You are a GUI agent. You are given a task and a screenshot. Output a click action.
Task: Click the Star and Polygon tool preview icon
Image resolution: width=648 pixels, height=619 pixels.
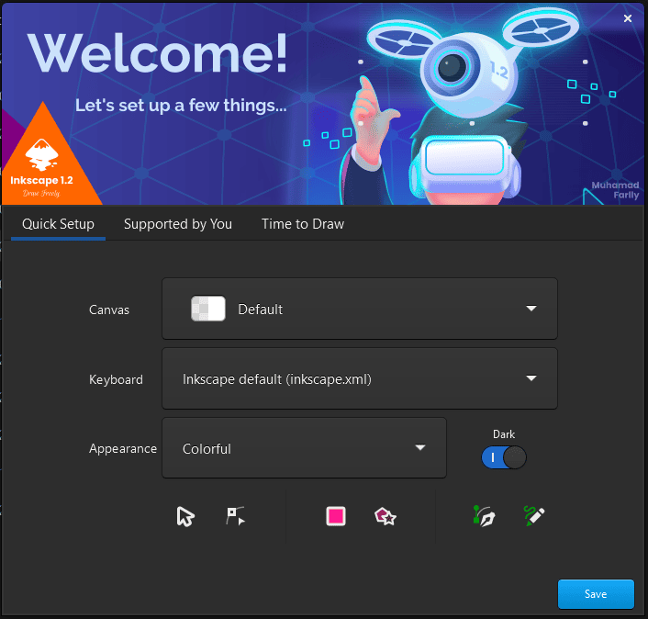tap(385, 516)
